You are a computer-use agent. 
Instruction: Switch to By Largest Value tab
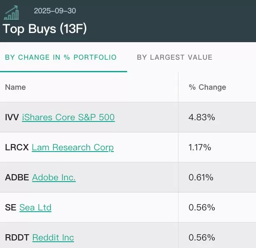(x=174, y=57)
